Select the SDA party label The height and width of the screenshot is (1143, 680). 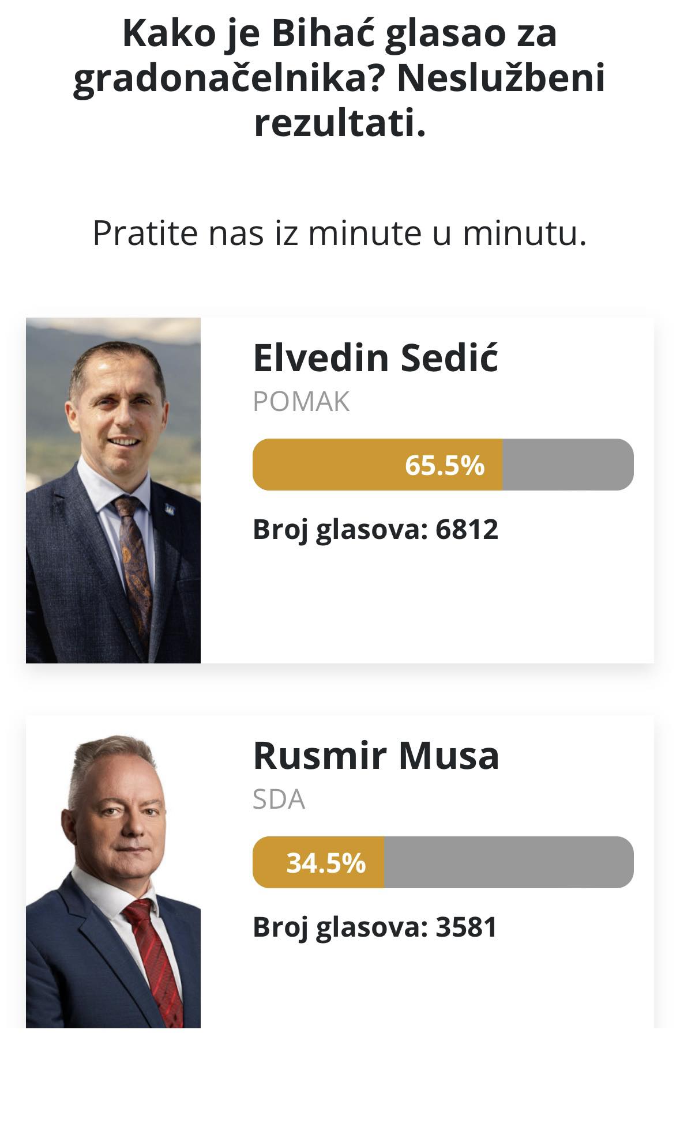pyautogui.click(x=279, y=799)
